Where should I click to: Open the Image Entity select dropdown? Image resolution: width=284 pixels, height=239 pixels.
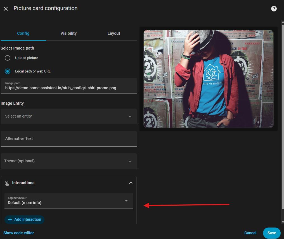68,116
